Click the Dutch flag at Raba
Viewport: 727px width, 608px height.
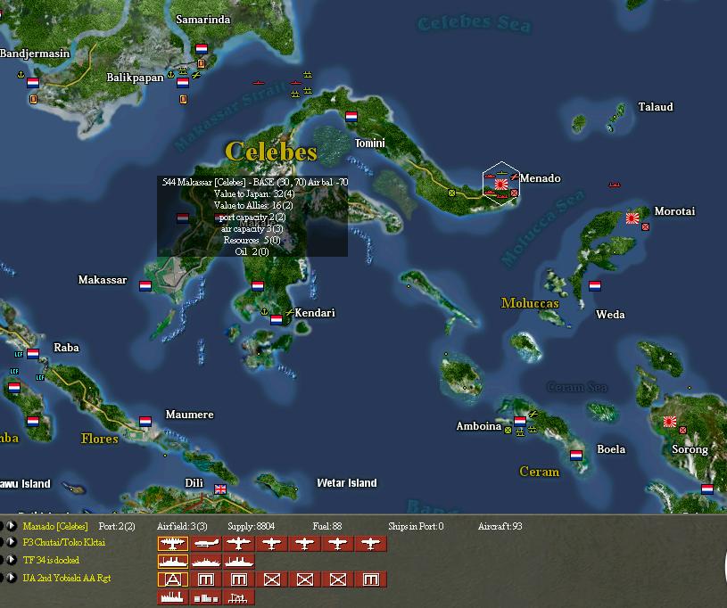click(x=33, y=354)
